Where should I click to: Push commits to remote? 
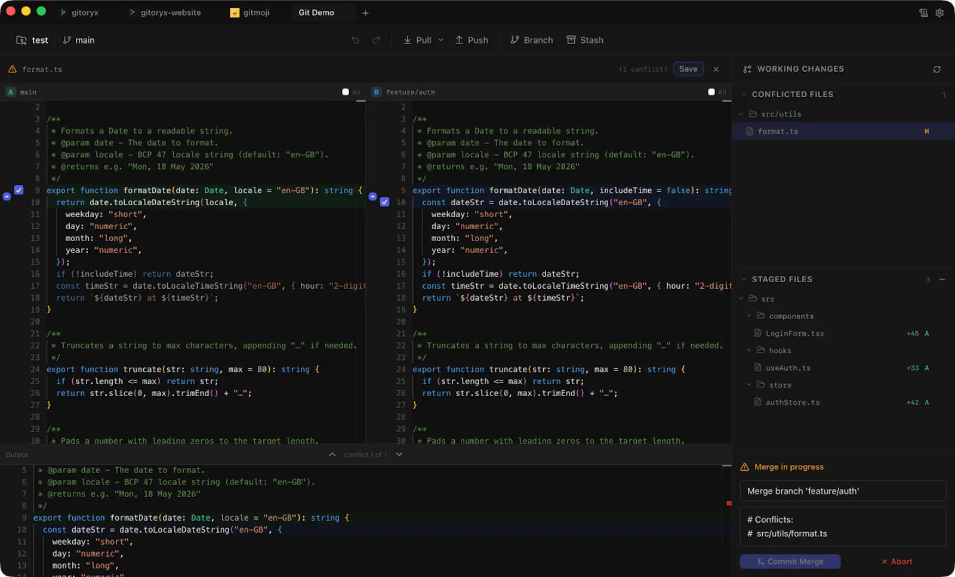472,40
